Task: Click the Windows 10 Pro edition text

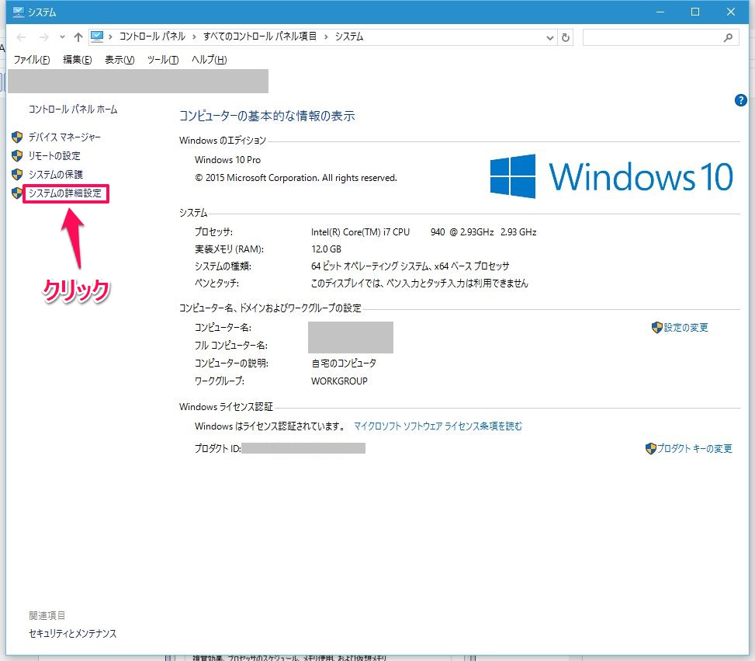Action: tap(228, 160)
